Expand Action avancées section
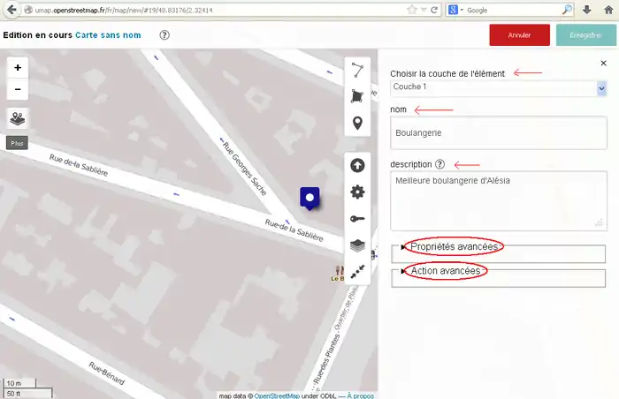The image size is (619, 399). [446, 271]
